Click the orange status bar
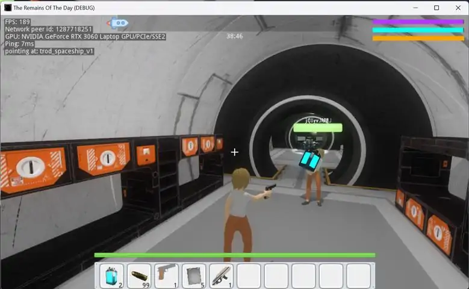The image size is (469, 289). tap(418, 38)
